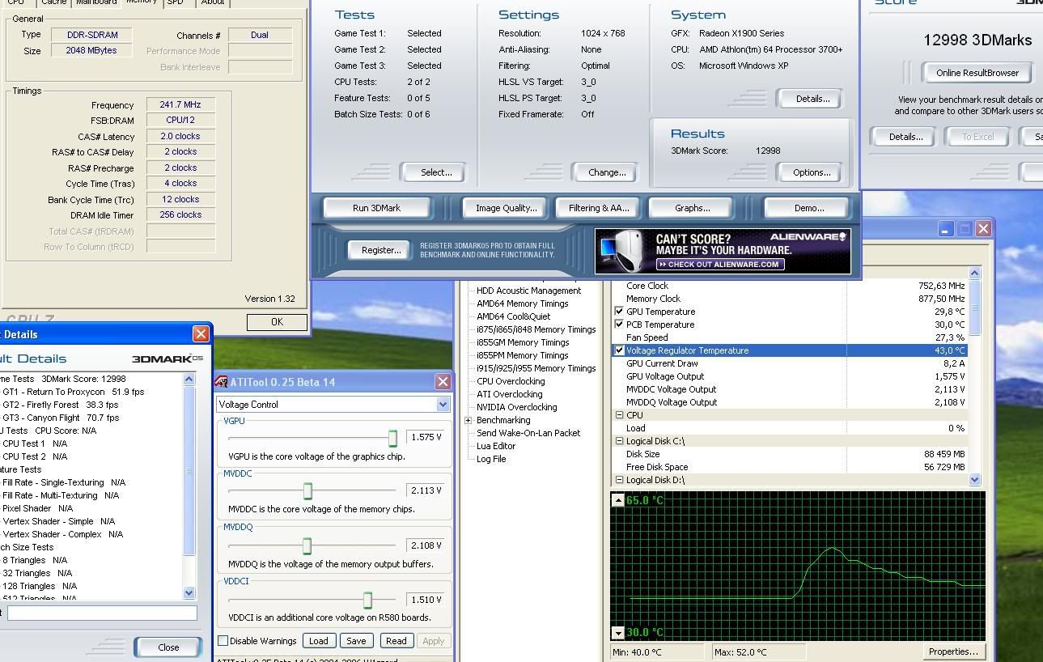Toggle Voltage Regulator Temperature checkbox
This screenshot has height=662, width=1043.
619,350
